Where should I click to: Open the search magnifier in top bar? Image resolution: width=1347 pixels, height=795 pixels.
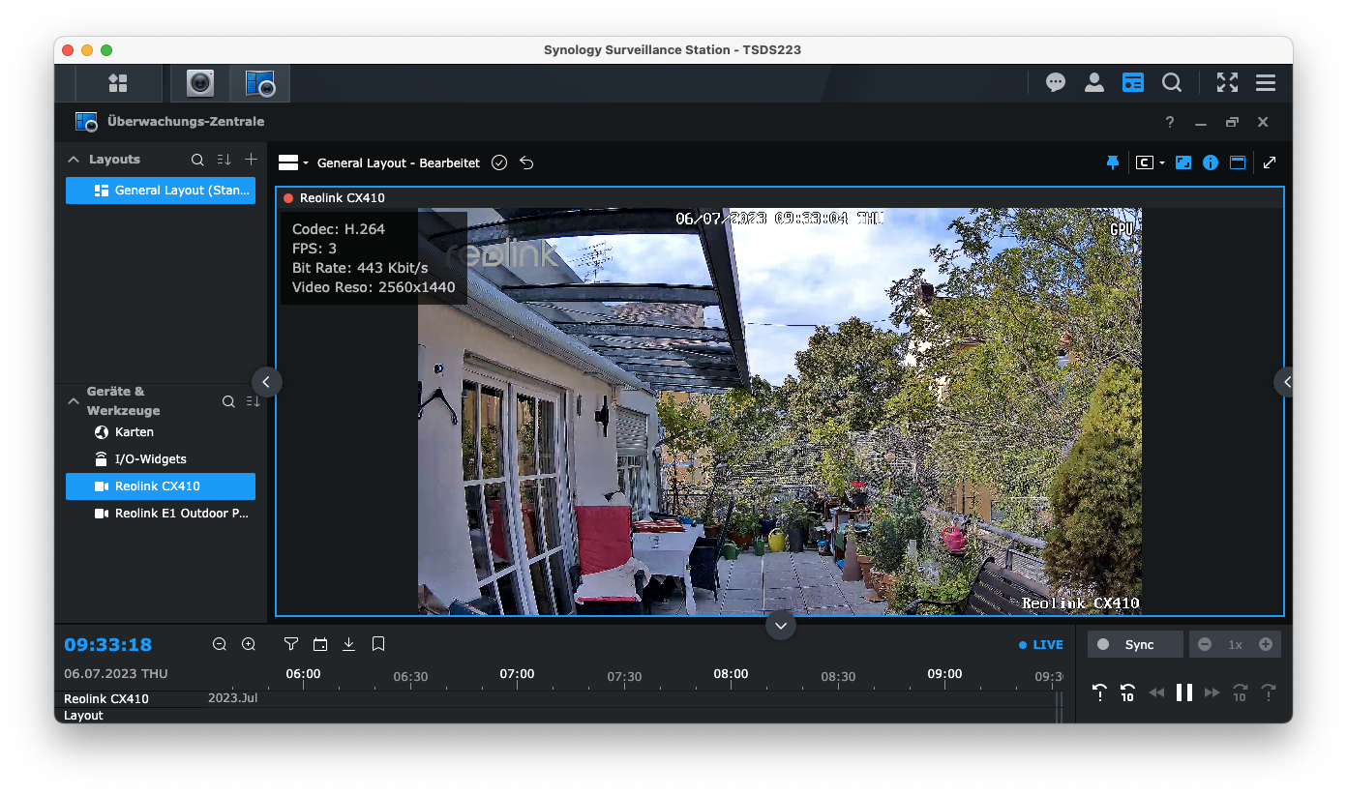[1172, 83]
